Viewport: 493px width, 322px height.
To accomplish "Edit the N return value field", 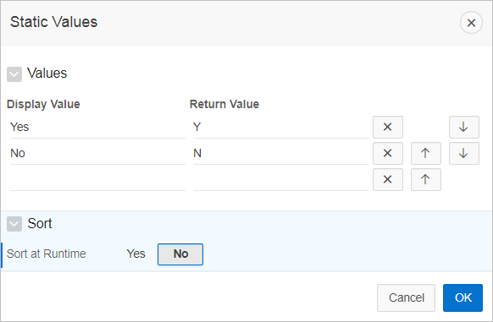I will [x=280, y=154].
